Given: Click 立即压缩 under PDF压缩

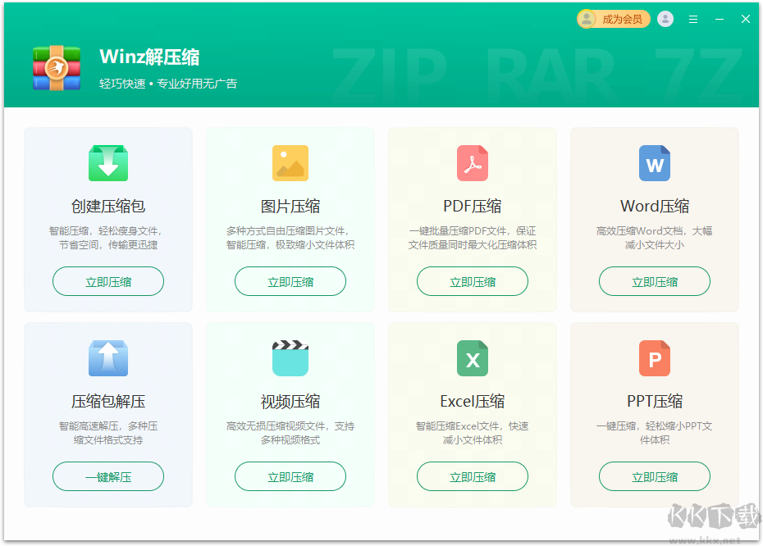Looking at the screenshot, I should point(473,281).
